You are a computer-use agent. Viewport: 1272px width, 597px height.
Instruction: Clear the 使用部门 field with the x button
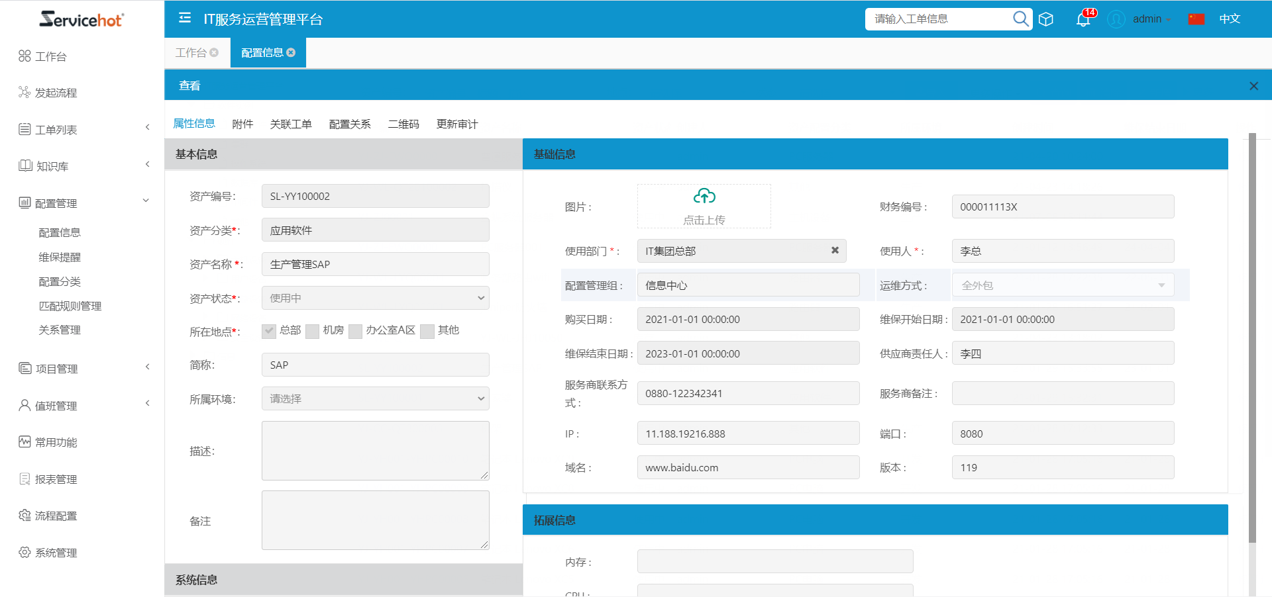pyautogui.click(x=834, y=251)
